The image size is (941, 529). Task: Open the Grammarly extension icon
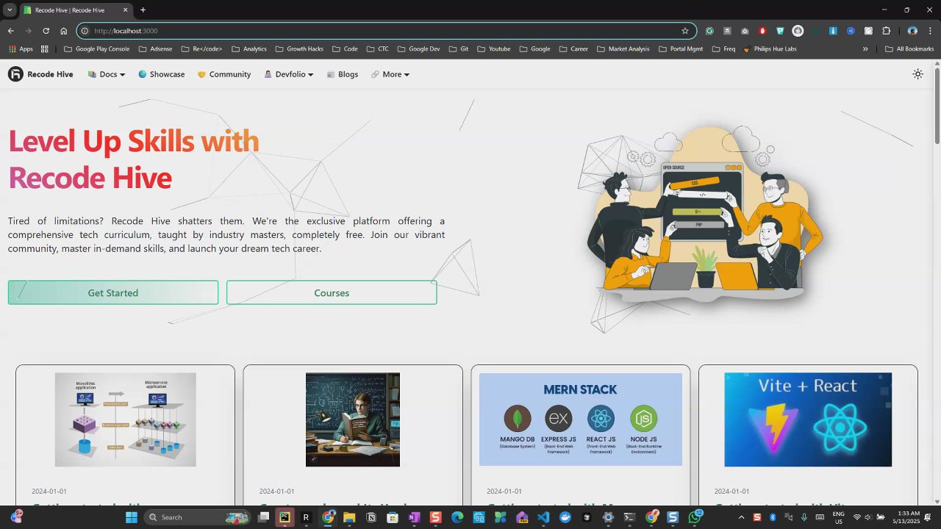(709, 31)
